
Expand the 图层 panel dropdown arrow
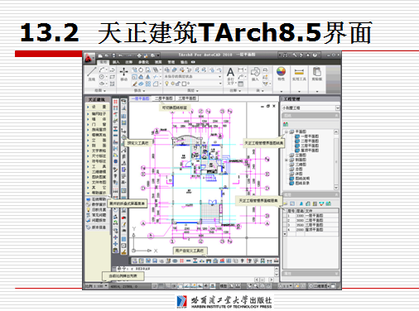[x=197, y=91]
